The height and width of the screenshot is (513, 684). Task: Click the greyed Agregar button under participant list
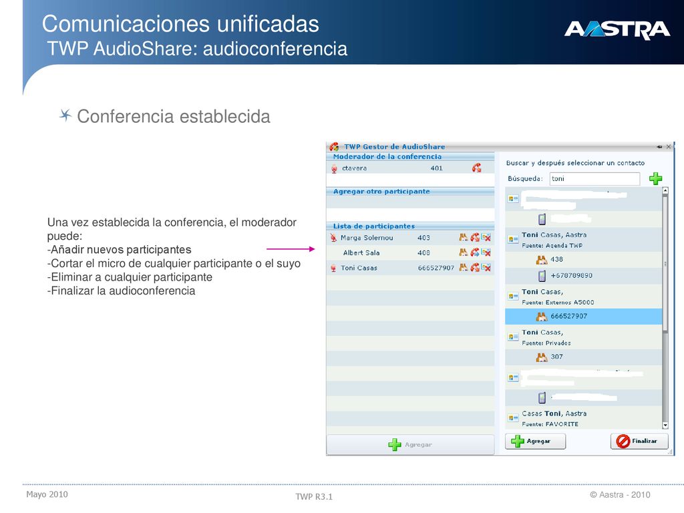point(410,444)
